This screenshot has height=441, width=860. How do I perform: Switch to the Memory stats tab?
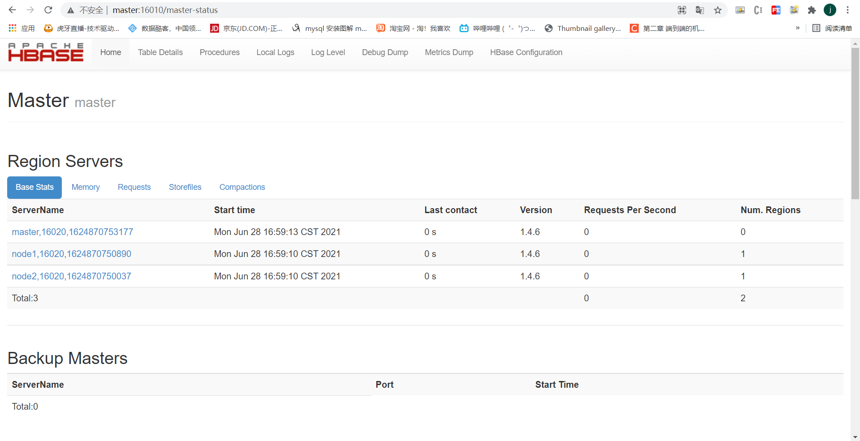pos(86,187)
